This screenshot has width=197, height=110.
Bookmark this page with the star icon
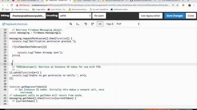point(177,5)
